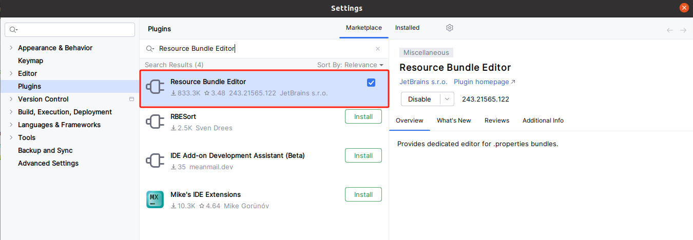This screenshot has height=240, width=693.
Task: Open the Plugin homepage link
Action: coord(484,82)
